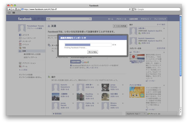
Task: Open the Appbank App chat tab
Action: pyautogui.click(x=136, y=114)
